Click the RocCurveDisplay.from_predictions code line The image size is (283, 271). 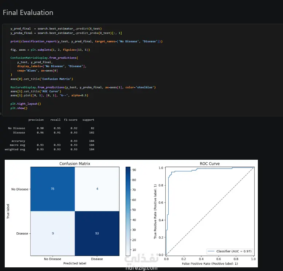click(x=83, y=87)
